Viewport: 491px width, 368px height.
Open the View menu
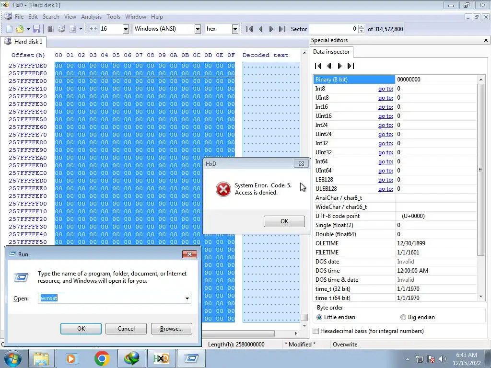pos(70,17)
